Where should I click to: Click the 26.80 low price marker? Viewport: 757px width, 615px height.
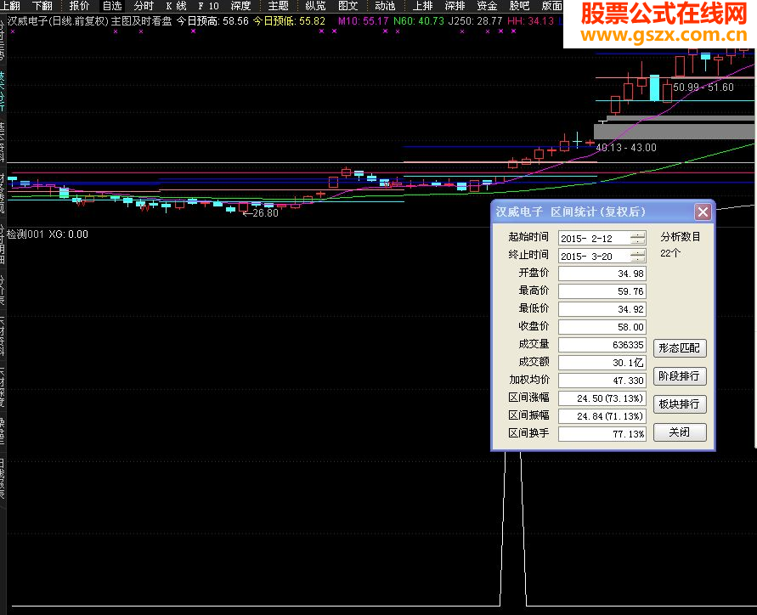click(x=261, y=213)
